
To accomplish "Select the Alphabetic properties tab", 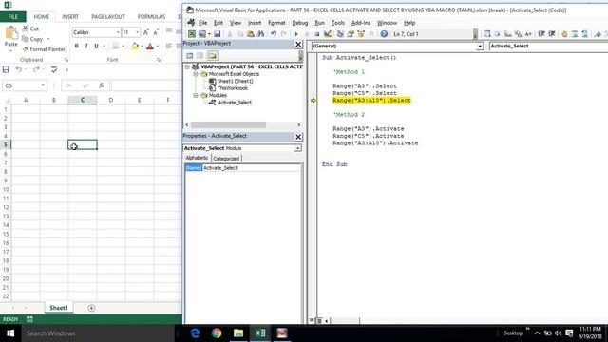I will (197, 159).
